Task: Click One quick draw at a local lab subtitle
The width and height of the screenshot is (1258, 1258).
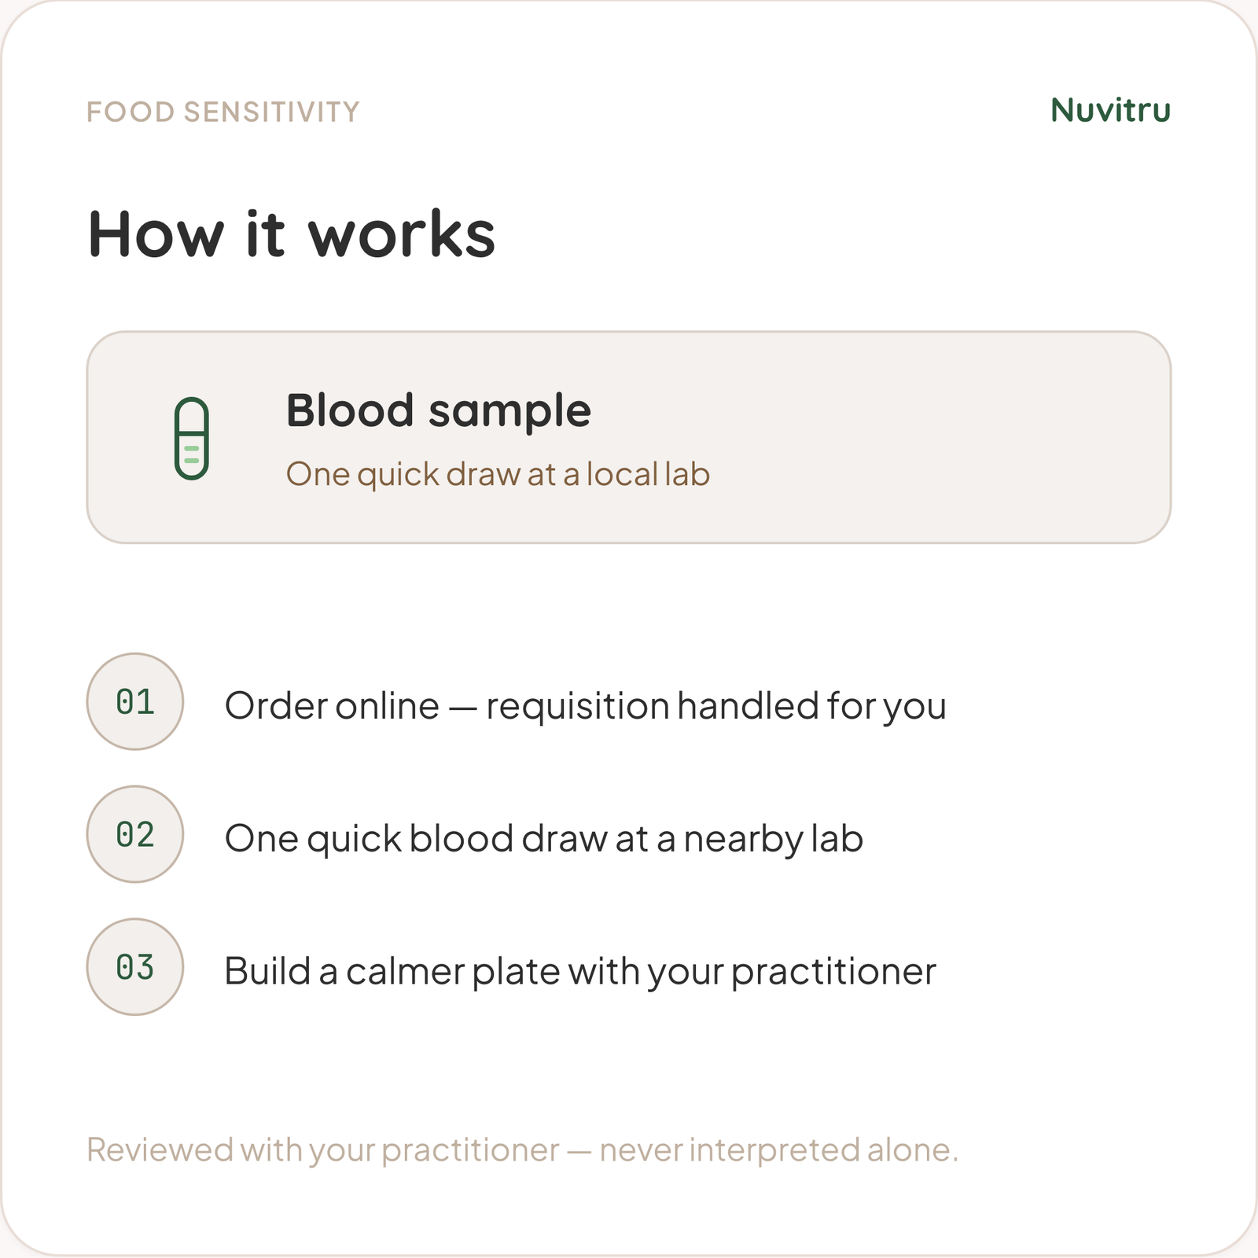Action: [498, 474]
